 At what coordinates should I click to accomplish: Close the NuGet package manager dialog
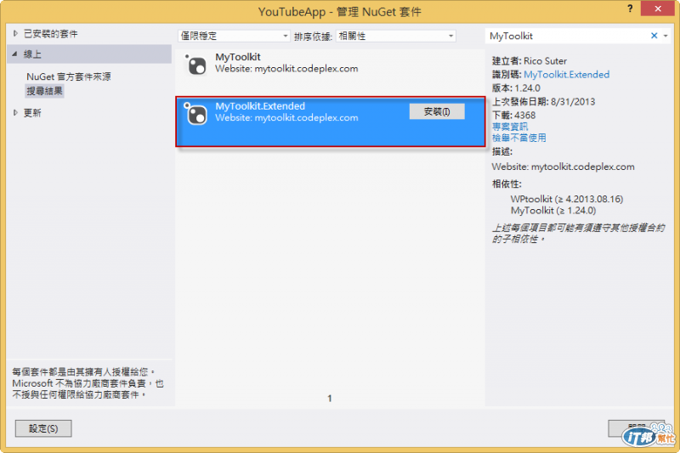pyautogui.click(x=657, y=8)
